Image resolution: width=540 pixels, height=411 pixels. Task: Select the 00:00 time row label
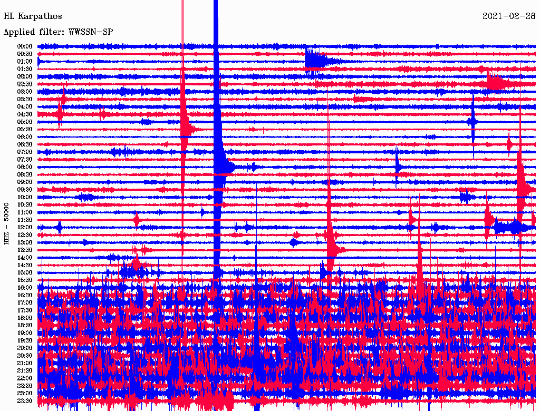point(25,46)
